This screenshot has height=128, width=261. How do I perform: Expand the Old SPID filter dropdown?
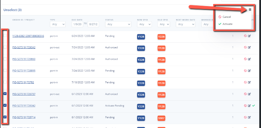pyautogui.click(x=164, y=24)
